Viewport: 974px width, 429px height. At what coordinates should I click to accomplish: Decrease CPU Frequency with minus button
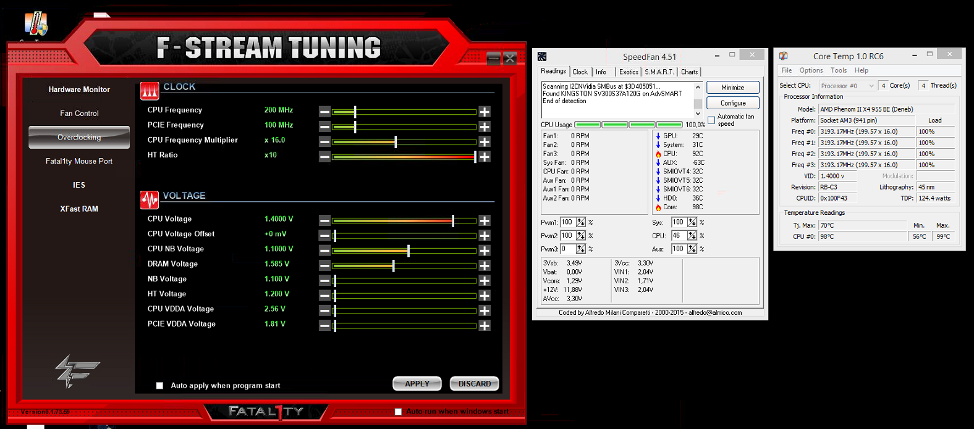pyautogui.click(x=324, y=112)
